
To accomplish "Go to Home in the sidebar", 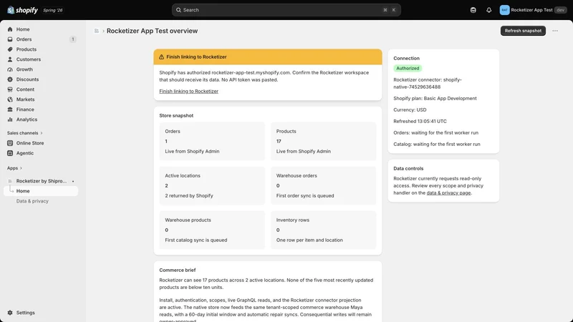I will click(x=41, y=29).
